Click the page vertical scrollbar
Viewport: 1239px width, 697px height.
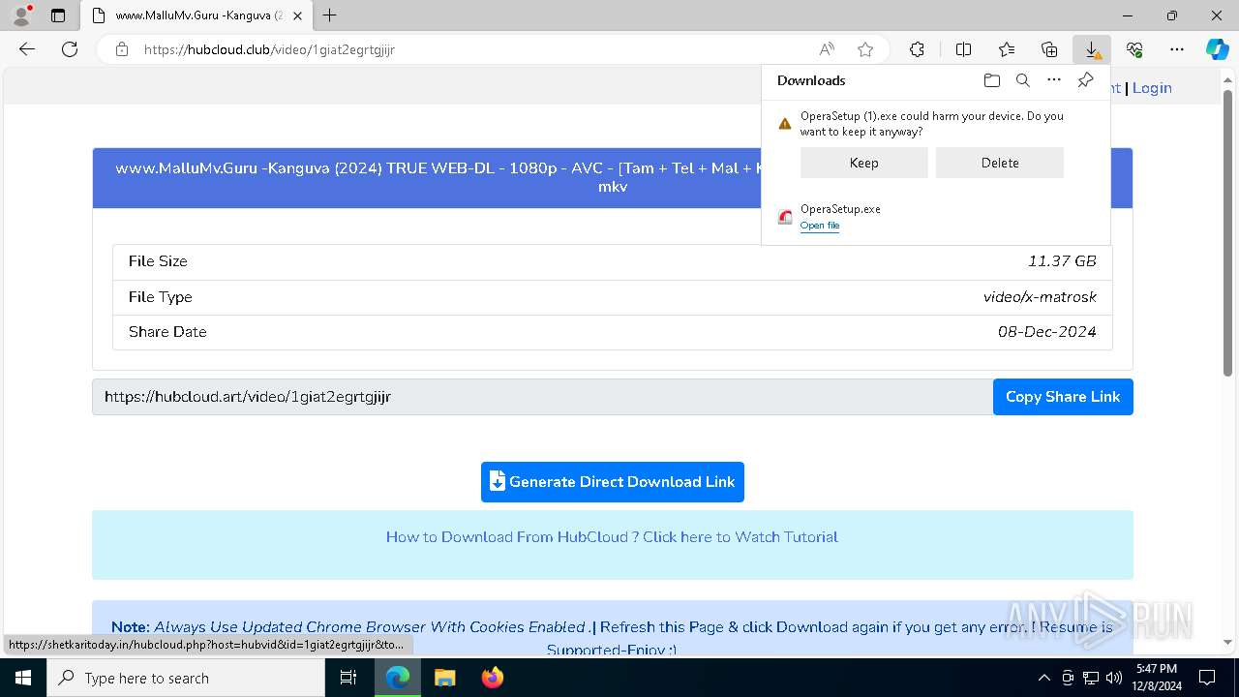tap(1228, 232)
